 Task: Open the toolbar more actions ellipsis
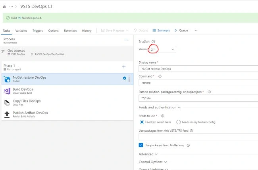195,30
